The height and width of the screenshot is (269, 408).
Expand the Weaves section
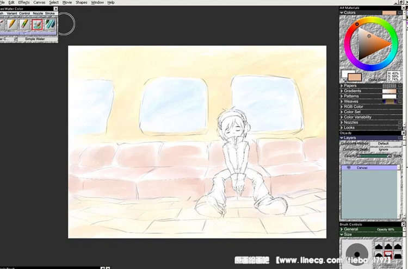pyautogui.click(x=342, y=102)
